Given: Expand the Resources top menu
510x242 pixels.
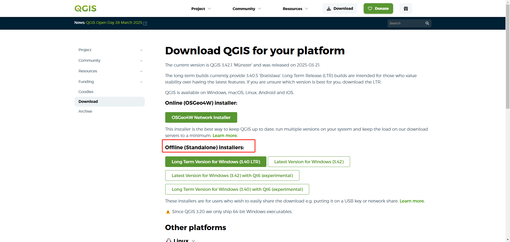Looking at the screenshot, I should (295, 9).
